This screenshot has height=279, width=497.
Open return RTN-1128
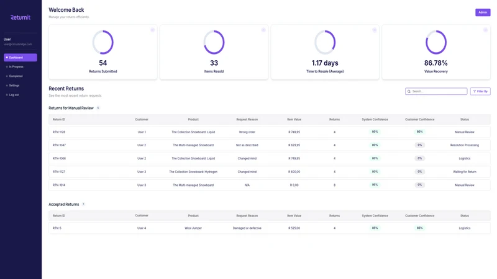point(270,132)
